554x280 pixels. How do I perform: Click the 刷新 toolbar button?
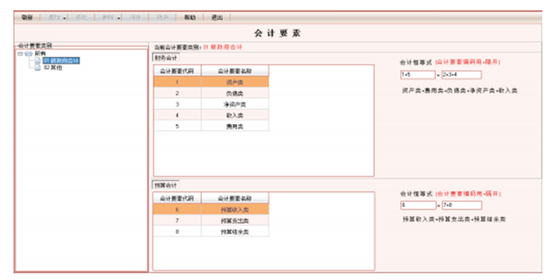click(x=27, y=17)
